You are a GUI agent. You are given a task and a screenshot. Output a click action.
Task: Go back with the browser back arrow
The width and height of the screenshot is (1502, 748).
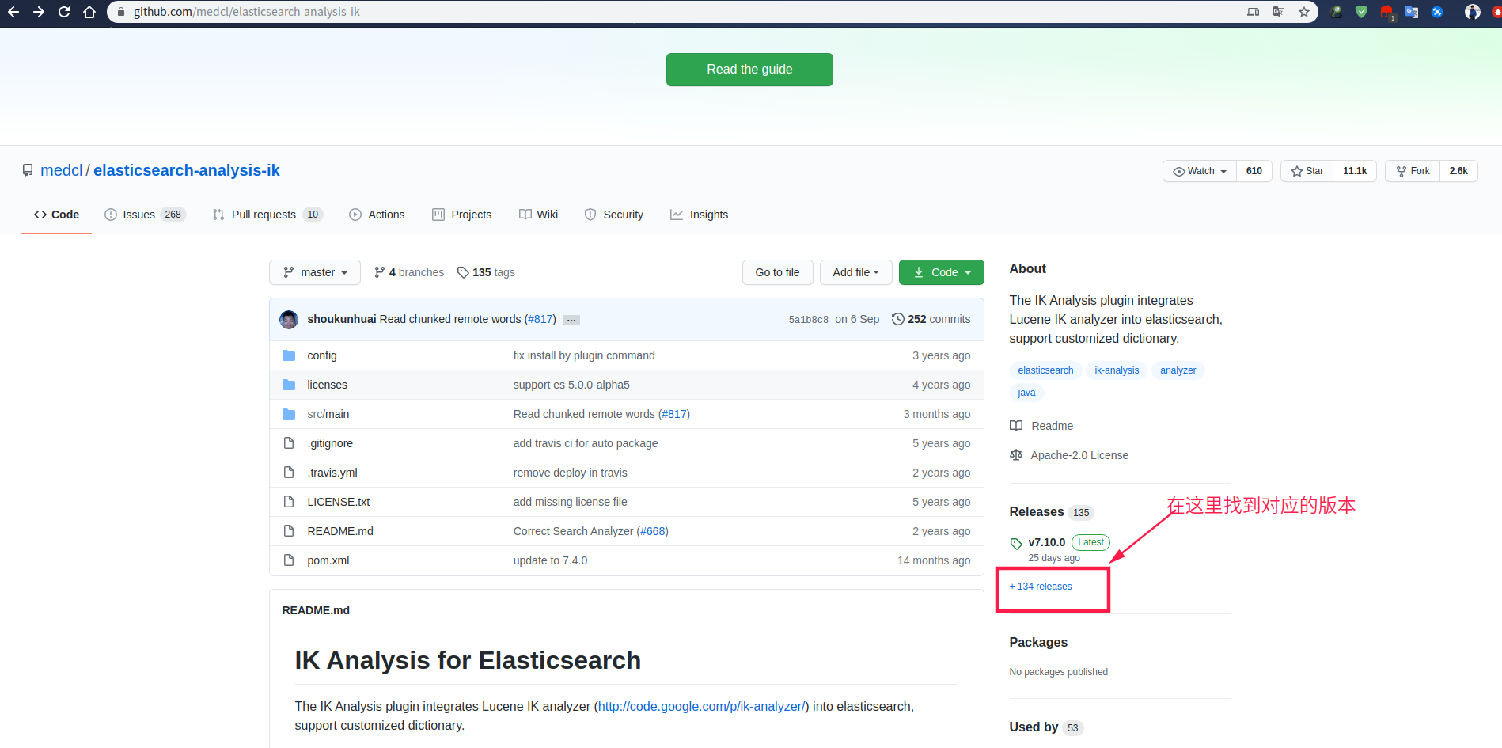click(13, 12)
